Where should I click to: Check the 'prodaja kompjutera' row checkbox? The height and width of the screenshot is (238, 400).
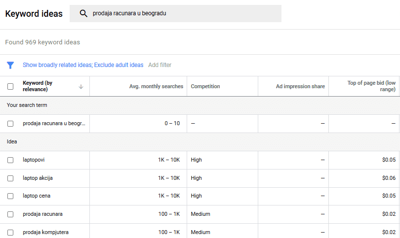click(10, 233)
